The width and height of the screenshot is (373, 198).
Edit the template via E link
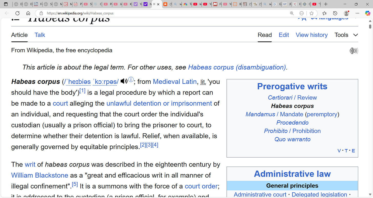coord(353,151)
